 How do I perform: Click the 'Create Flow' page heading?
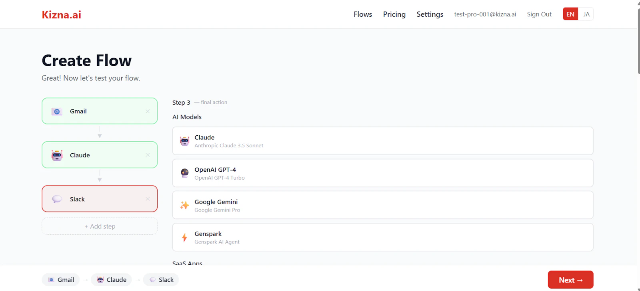click(x=87, y=61)
